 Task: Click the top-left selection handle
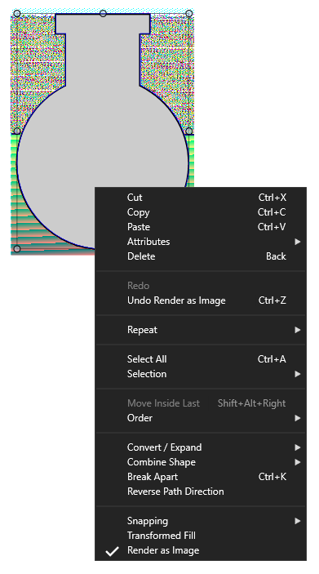pos(17,14)
